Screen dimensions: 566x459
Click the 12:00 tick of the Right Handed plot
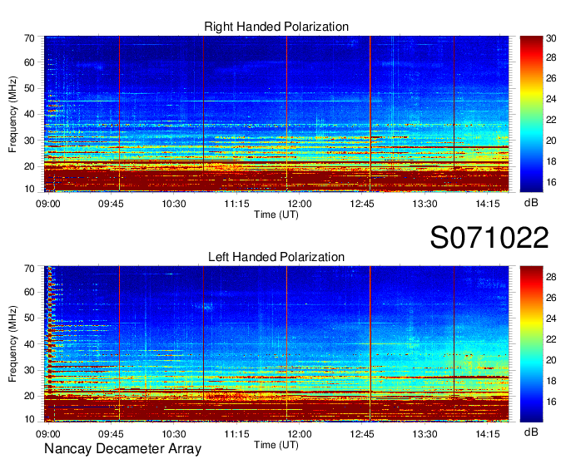[300, 204]
